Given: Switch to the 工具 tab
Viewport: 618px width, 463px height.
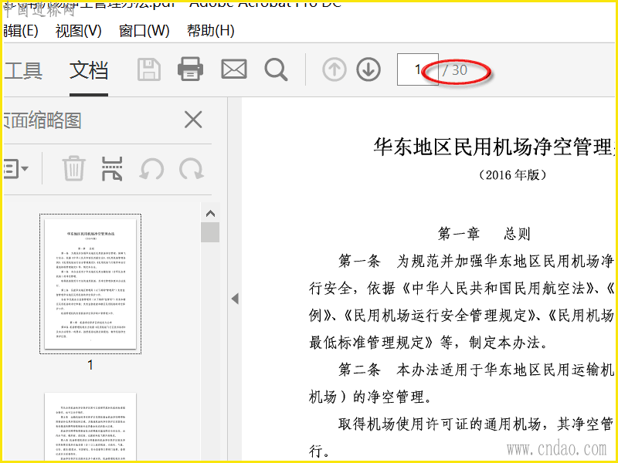Looking at the screenshot, I should pos(23,70).
